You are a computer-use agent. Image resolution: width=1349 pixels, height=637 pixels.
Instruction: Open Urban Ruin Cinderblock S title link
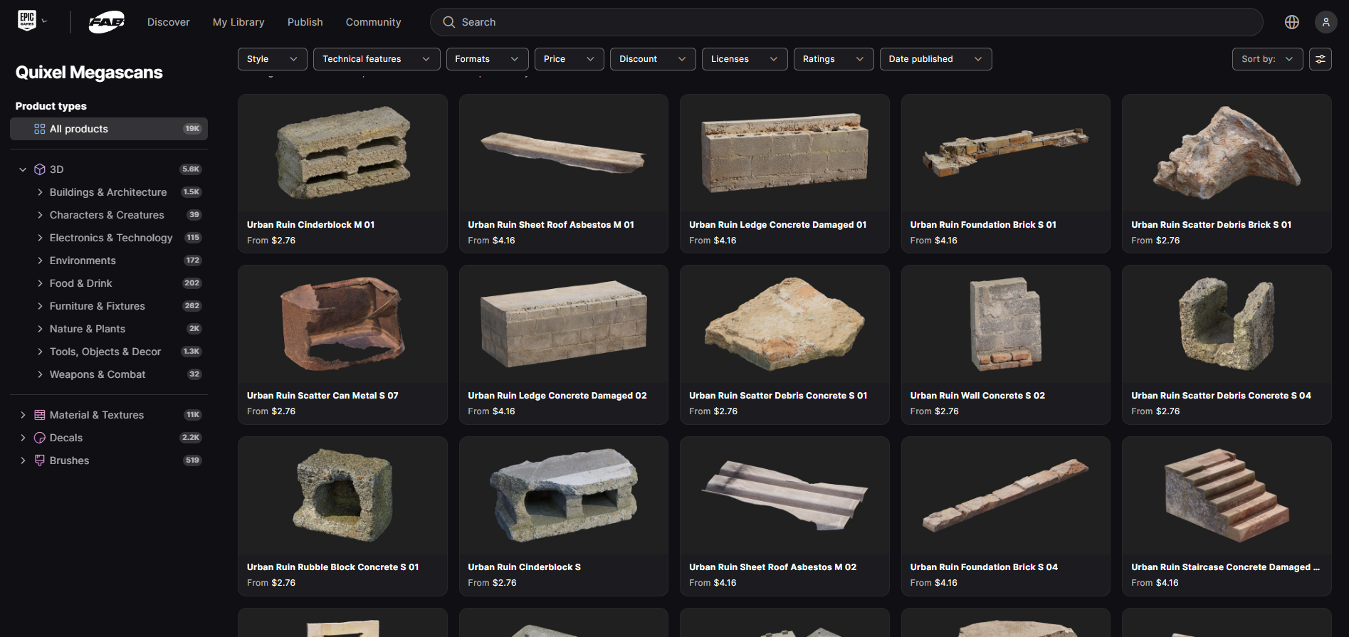pyautogui.click(x=525, y=567)
